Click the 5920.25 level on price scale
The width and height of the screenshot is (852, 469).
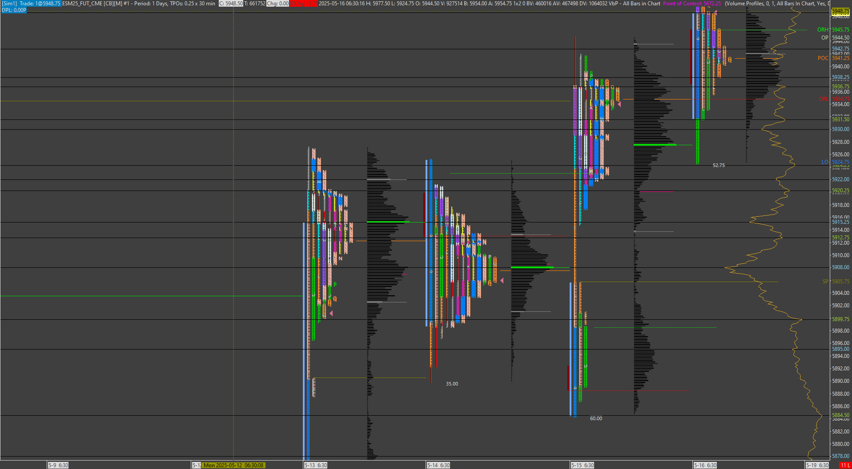840,191
